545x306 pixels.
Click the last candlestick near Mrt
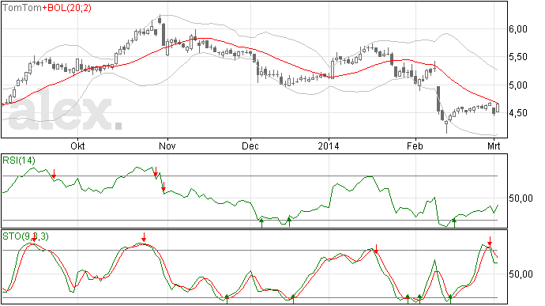[x=498, y=108]
